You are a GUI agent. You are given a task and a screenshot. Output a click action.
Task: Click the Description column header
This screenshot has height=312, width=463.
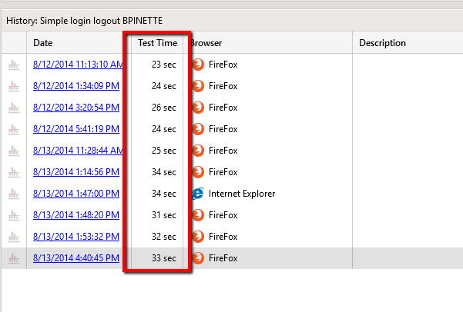pos(382,43)
